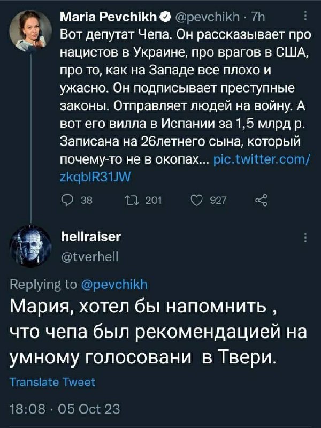Click the 18:08 · 05 Oct 23 timestamp

pyautogui.click(x=65, y=409)
